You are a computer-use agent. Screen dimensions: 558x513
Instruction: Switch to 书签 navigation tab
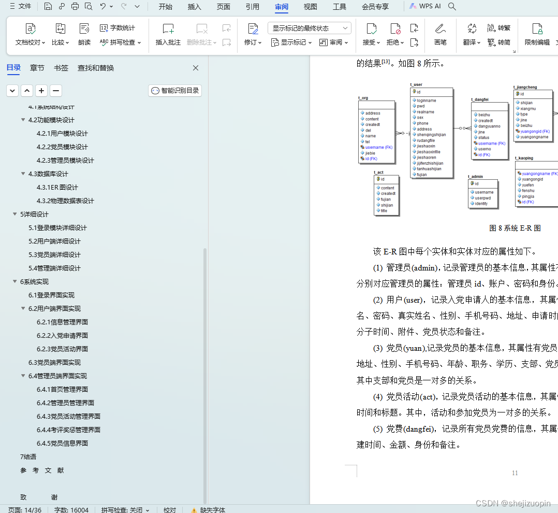click(61, 68)
